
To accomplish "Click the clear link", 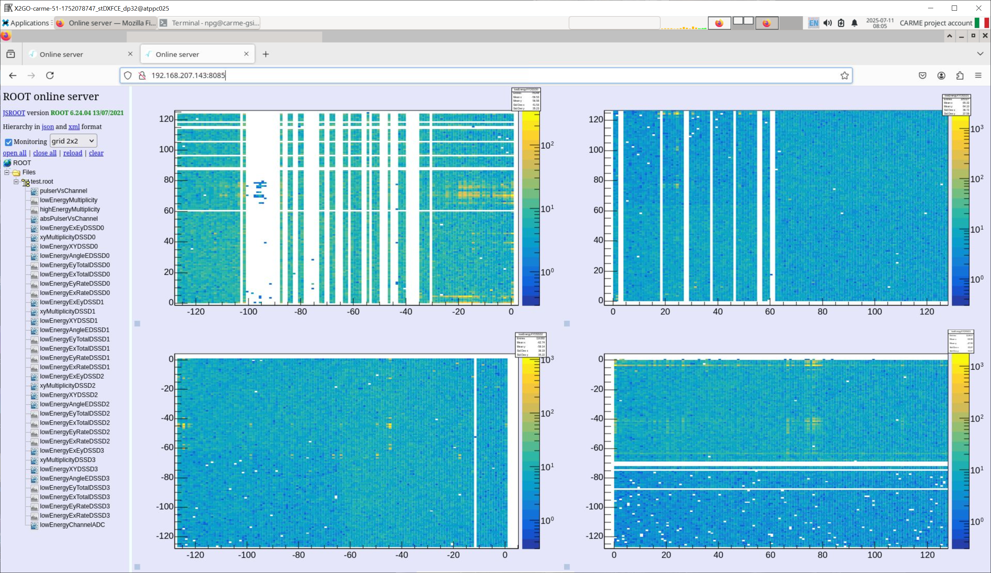I will (x=96, y=153).
